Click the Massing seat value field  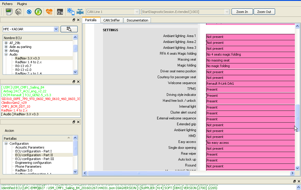click(x=250, y=60)
